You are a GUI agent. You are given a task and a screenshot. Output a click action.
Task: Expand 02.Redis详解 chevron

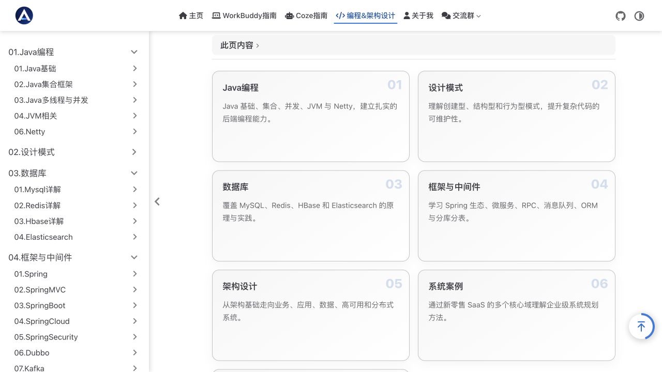[134, 205]
